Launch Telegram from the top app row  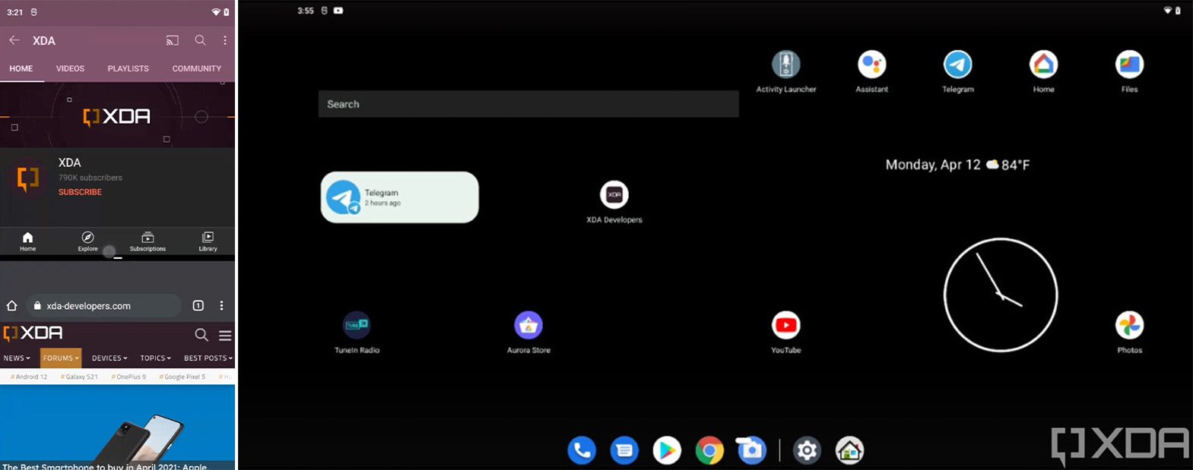(957, 72)
